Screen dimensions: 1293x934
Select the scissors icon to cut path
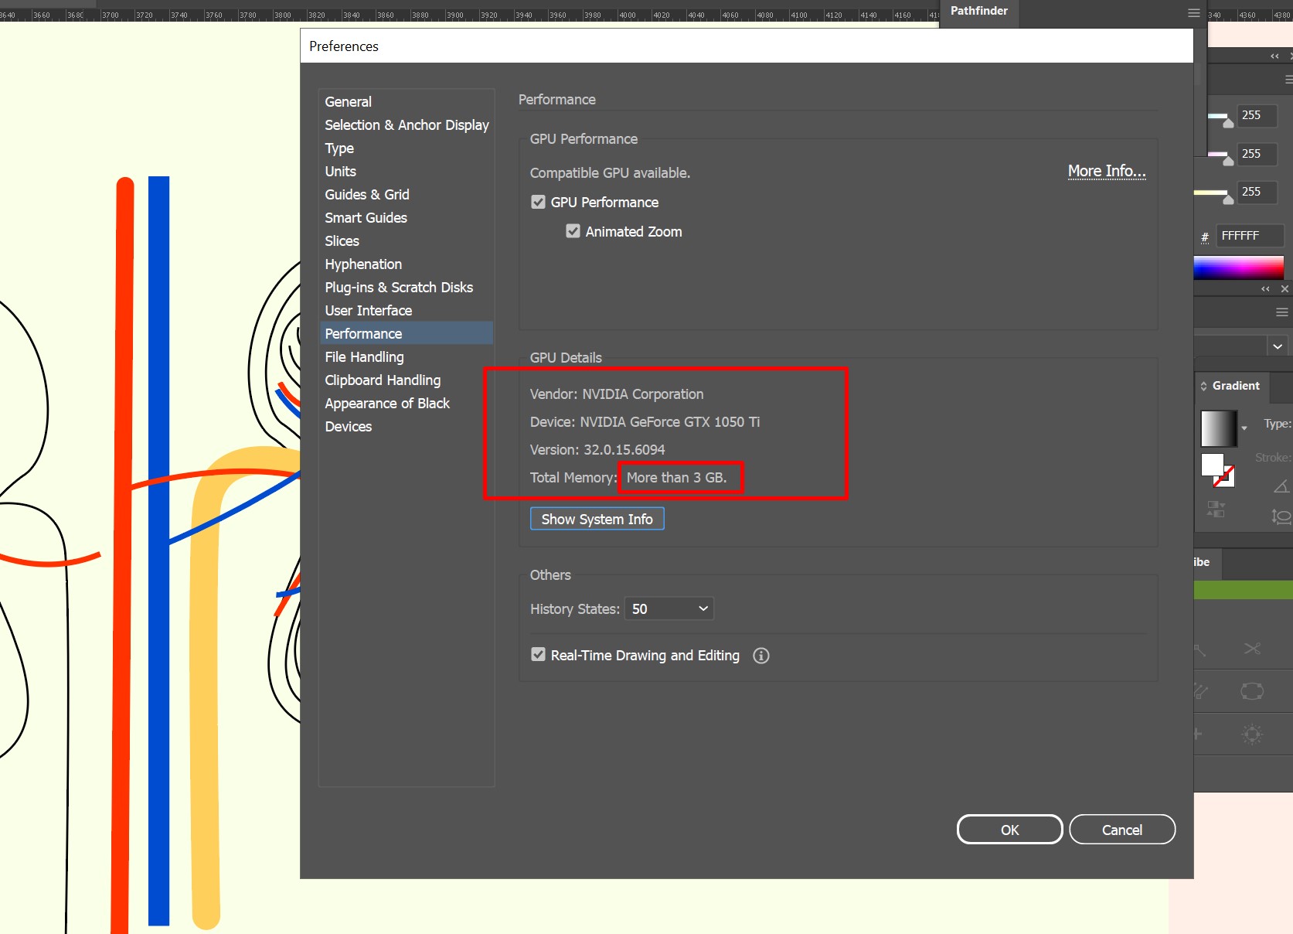(x=1252, y=649)
